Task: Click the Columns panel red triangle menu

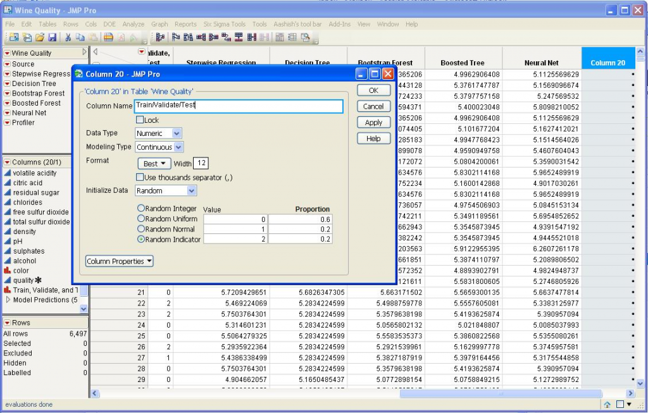Action: tap(7, 162)
